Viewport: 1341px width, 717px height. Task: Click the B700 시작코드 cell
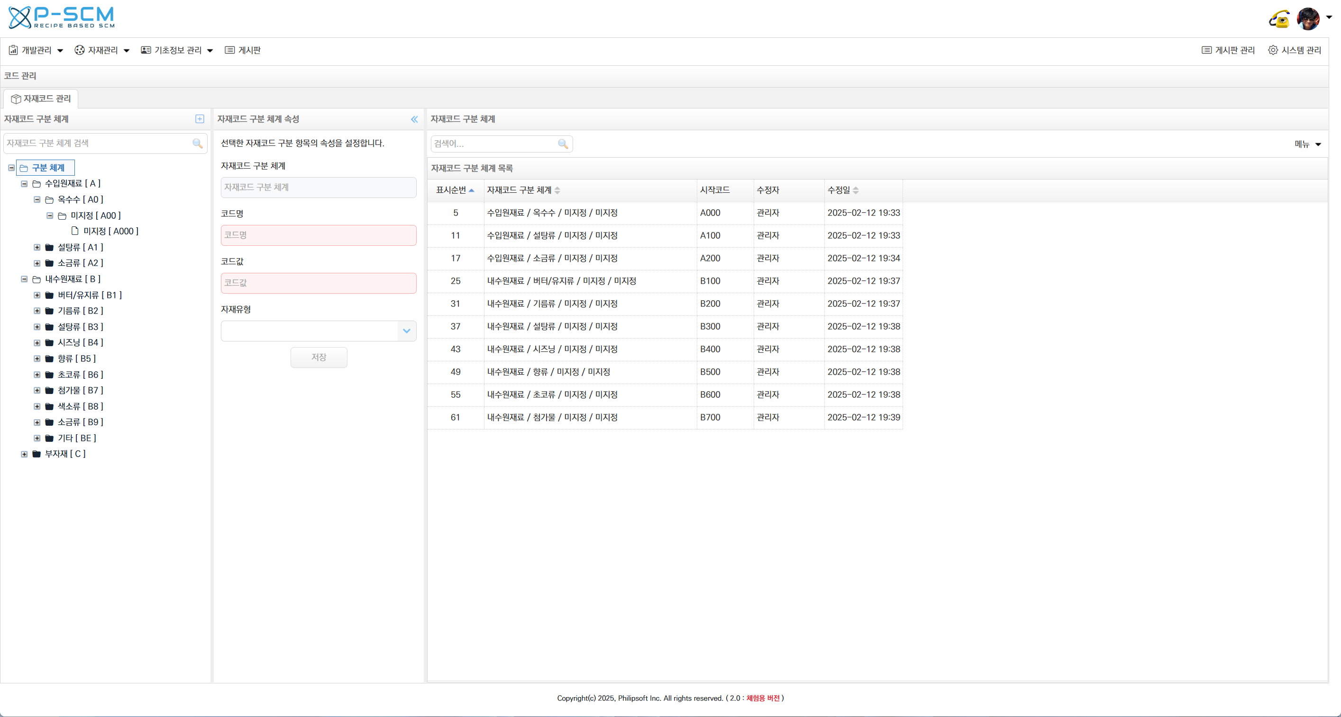pyautogui.click(x=725, y=418)
